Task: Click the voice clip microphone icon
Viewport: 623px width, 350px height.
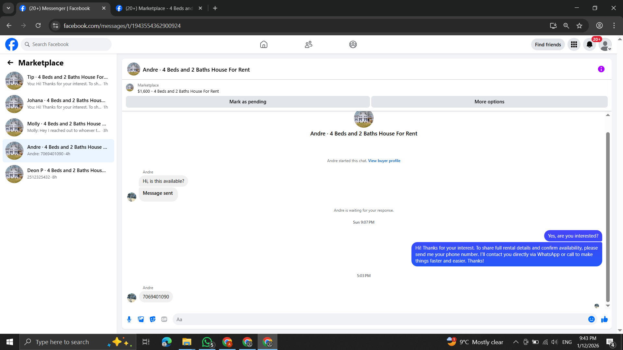Action: point(129,319)
